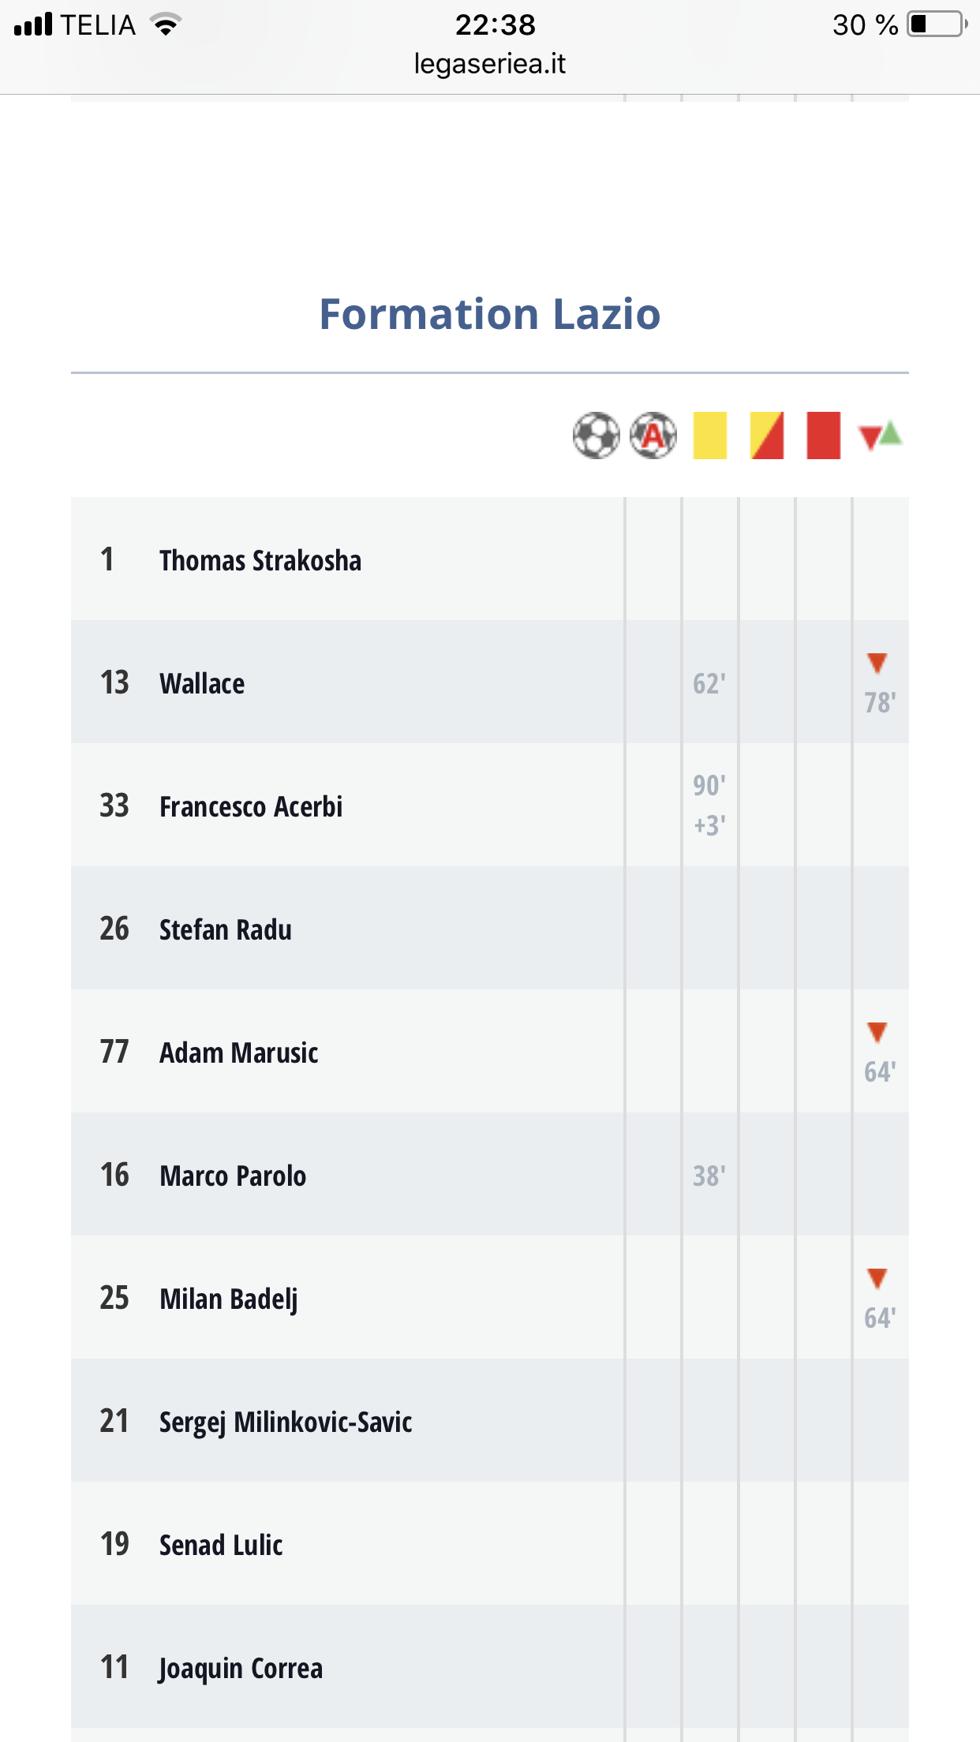Tap Adam Marusic's substitution arrow at 64'
This screenshot has width=980, height=1742.
(x=877, y=1032)
